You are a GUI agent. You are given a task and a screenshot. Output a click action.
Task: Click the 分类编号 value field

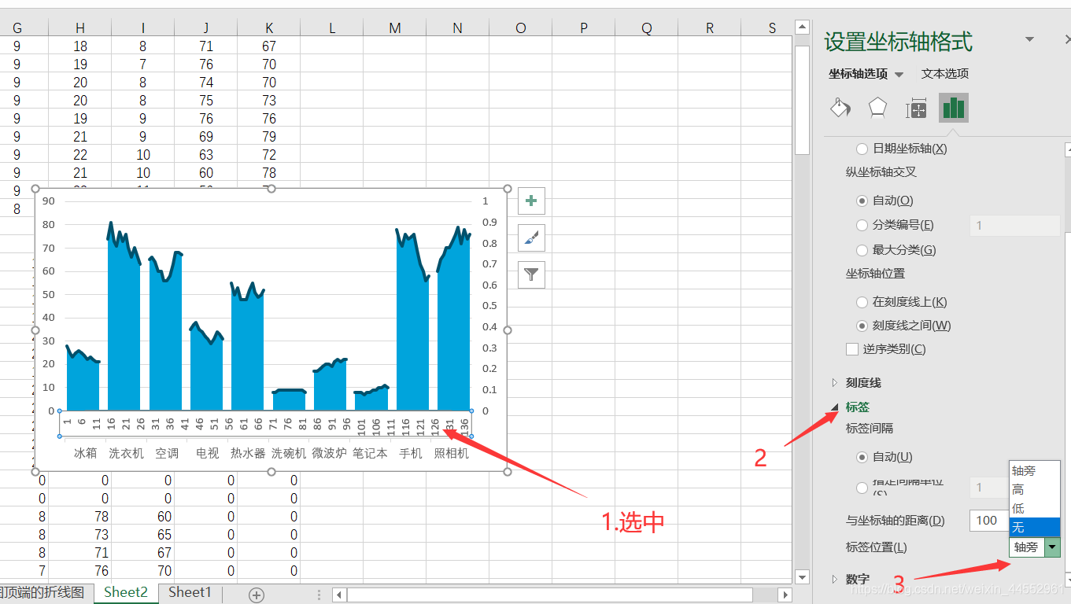(1015, 225)
